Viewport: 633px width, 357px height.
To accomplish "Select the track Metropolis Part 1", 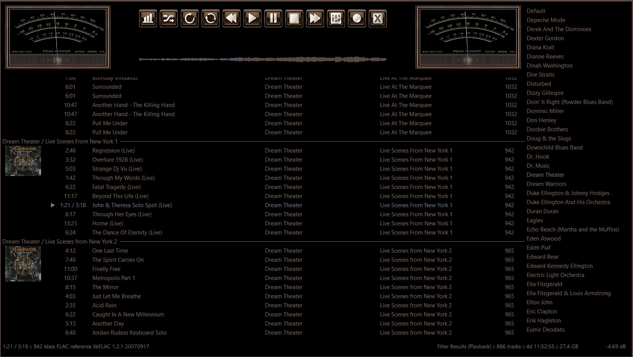I will coord(114,278).
